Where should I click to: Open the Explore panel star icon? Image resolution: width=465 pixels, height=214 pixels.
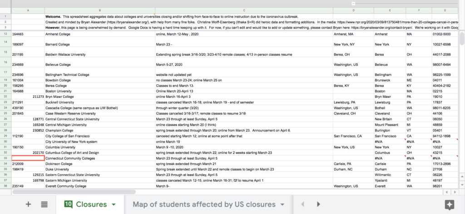point(450,205)
